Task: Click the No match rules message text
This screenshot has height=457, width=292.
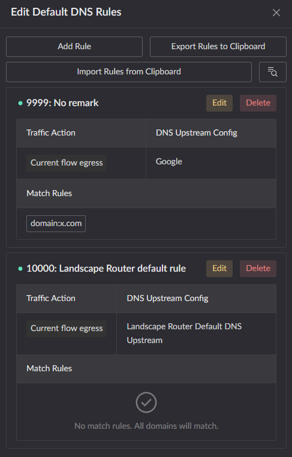Action: click(x=146, y=426)
